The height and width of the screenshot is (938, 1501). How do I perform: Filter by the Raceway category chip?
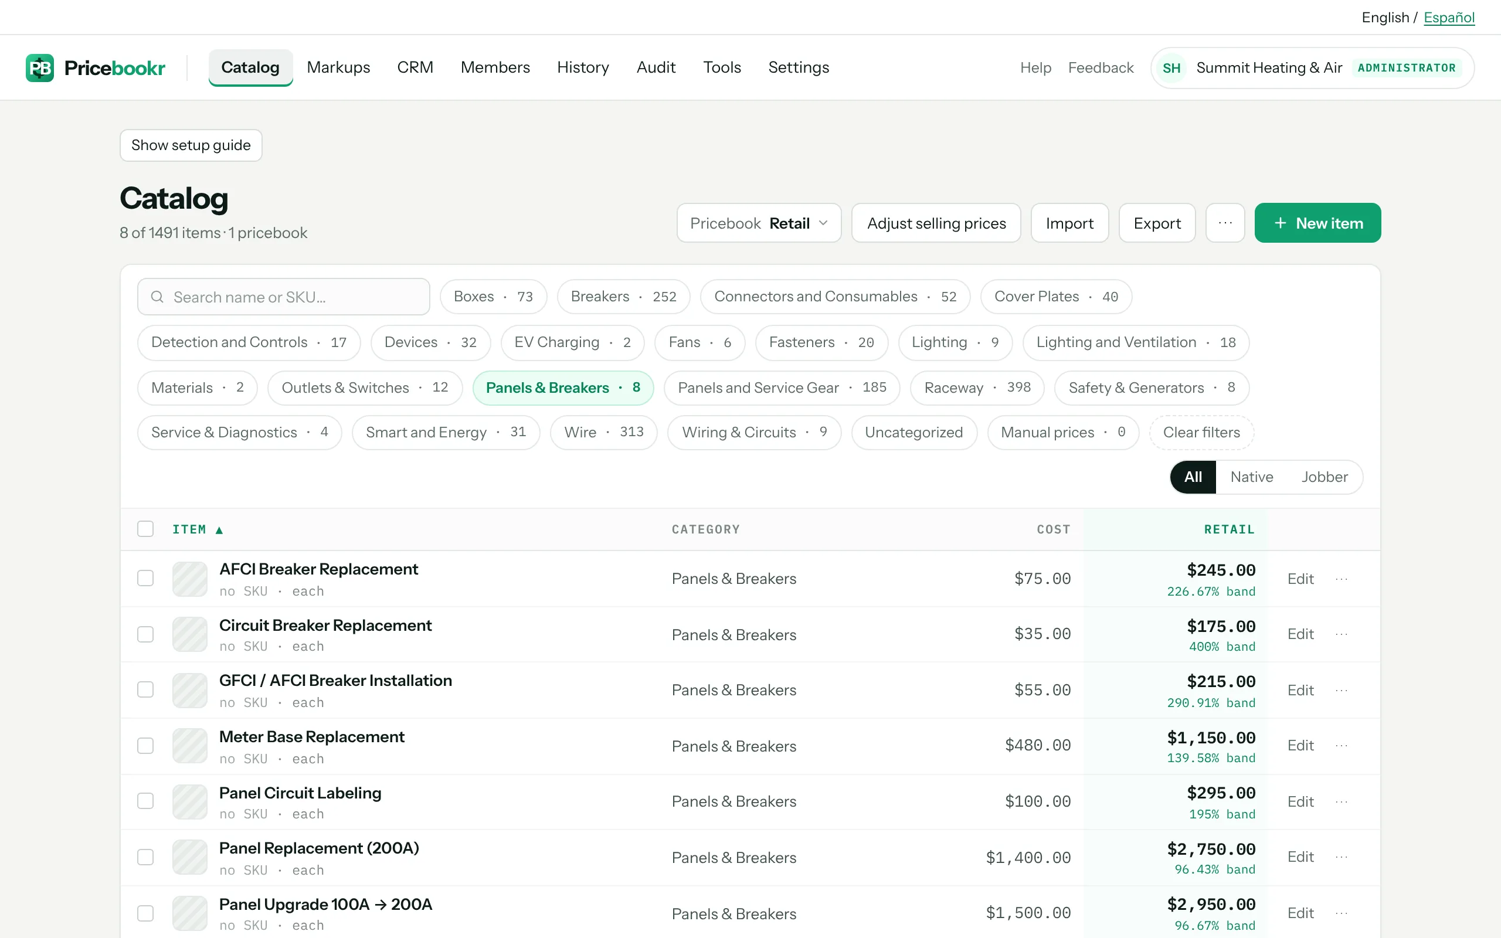click(x=977, y=388)
